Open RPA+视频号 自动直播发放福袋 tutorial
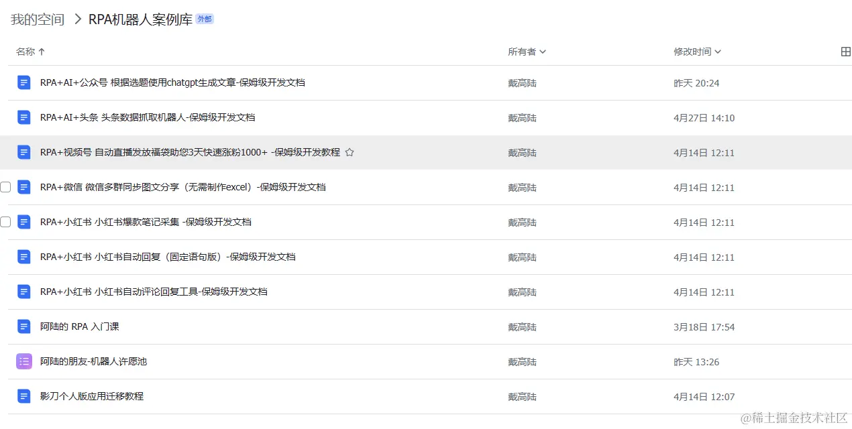 [190, 152]
